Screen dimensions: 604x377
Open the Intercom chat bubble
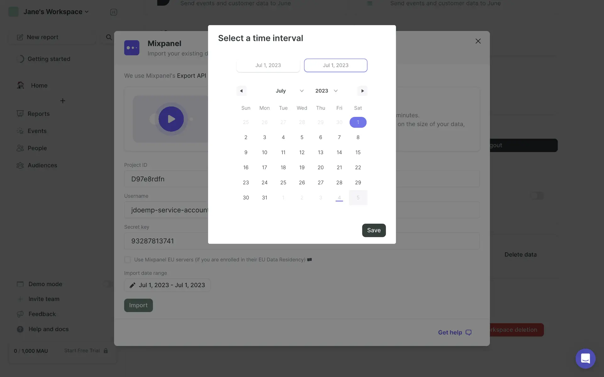point(585,358)
